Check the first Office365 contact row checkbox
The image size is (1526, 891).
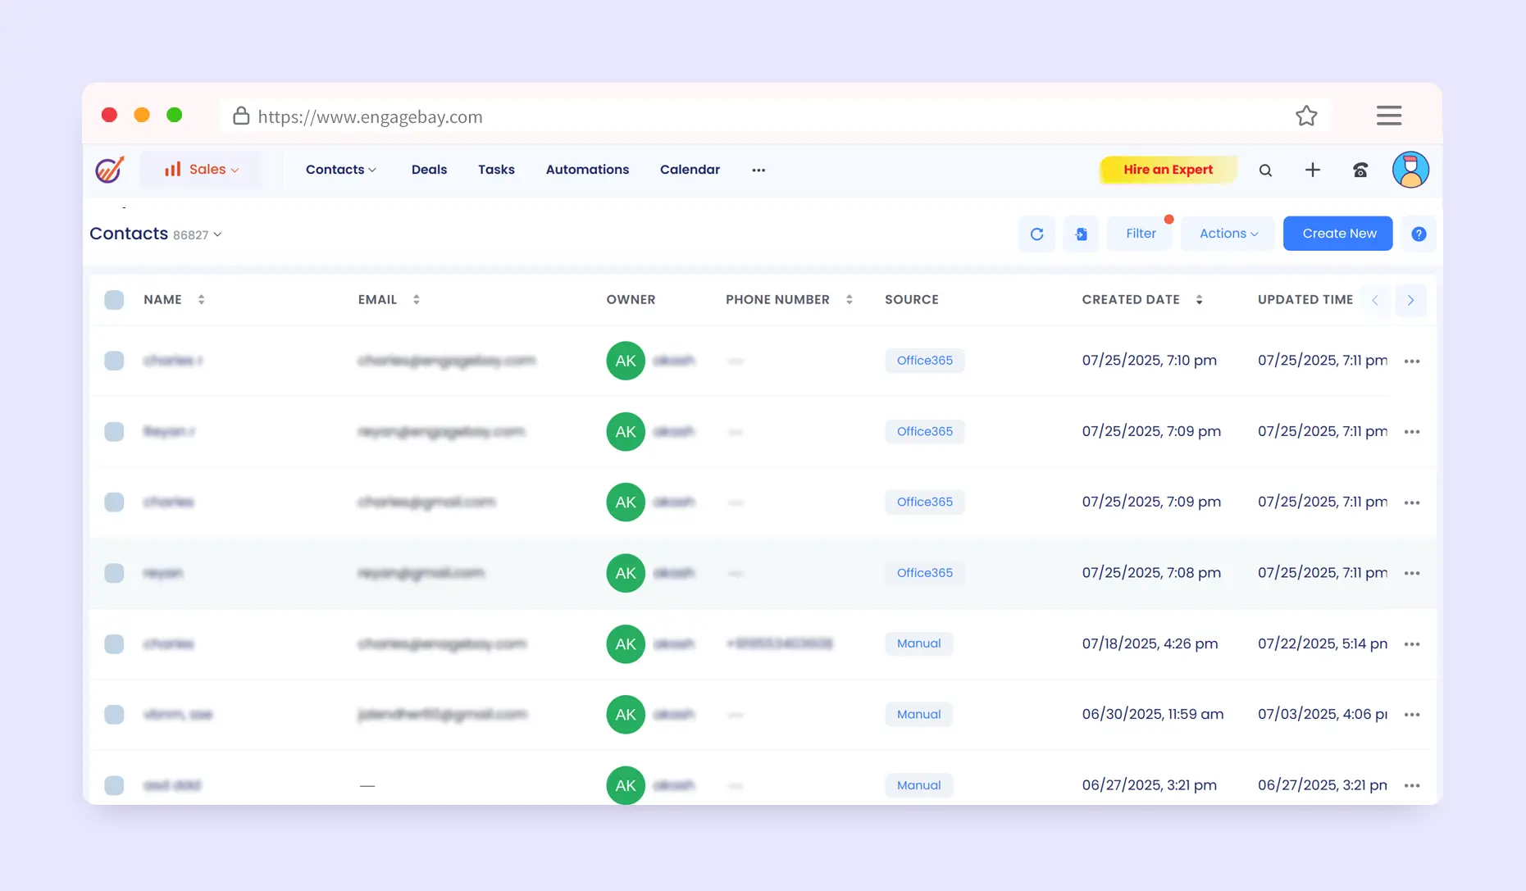[x=114, y=361]
